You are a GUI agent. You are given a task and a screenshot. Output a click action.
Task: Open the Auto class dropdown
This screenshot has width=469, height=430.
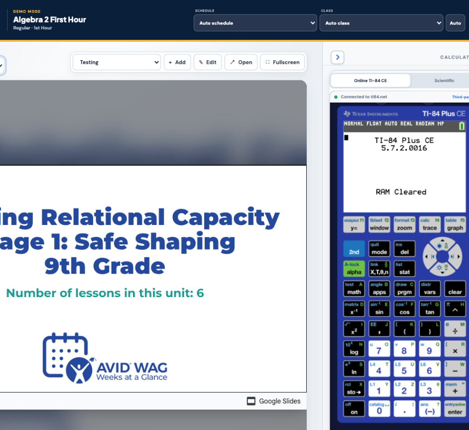point(381,23)
